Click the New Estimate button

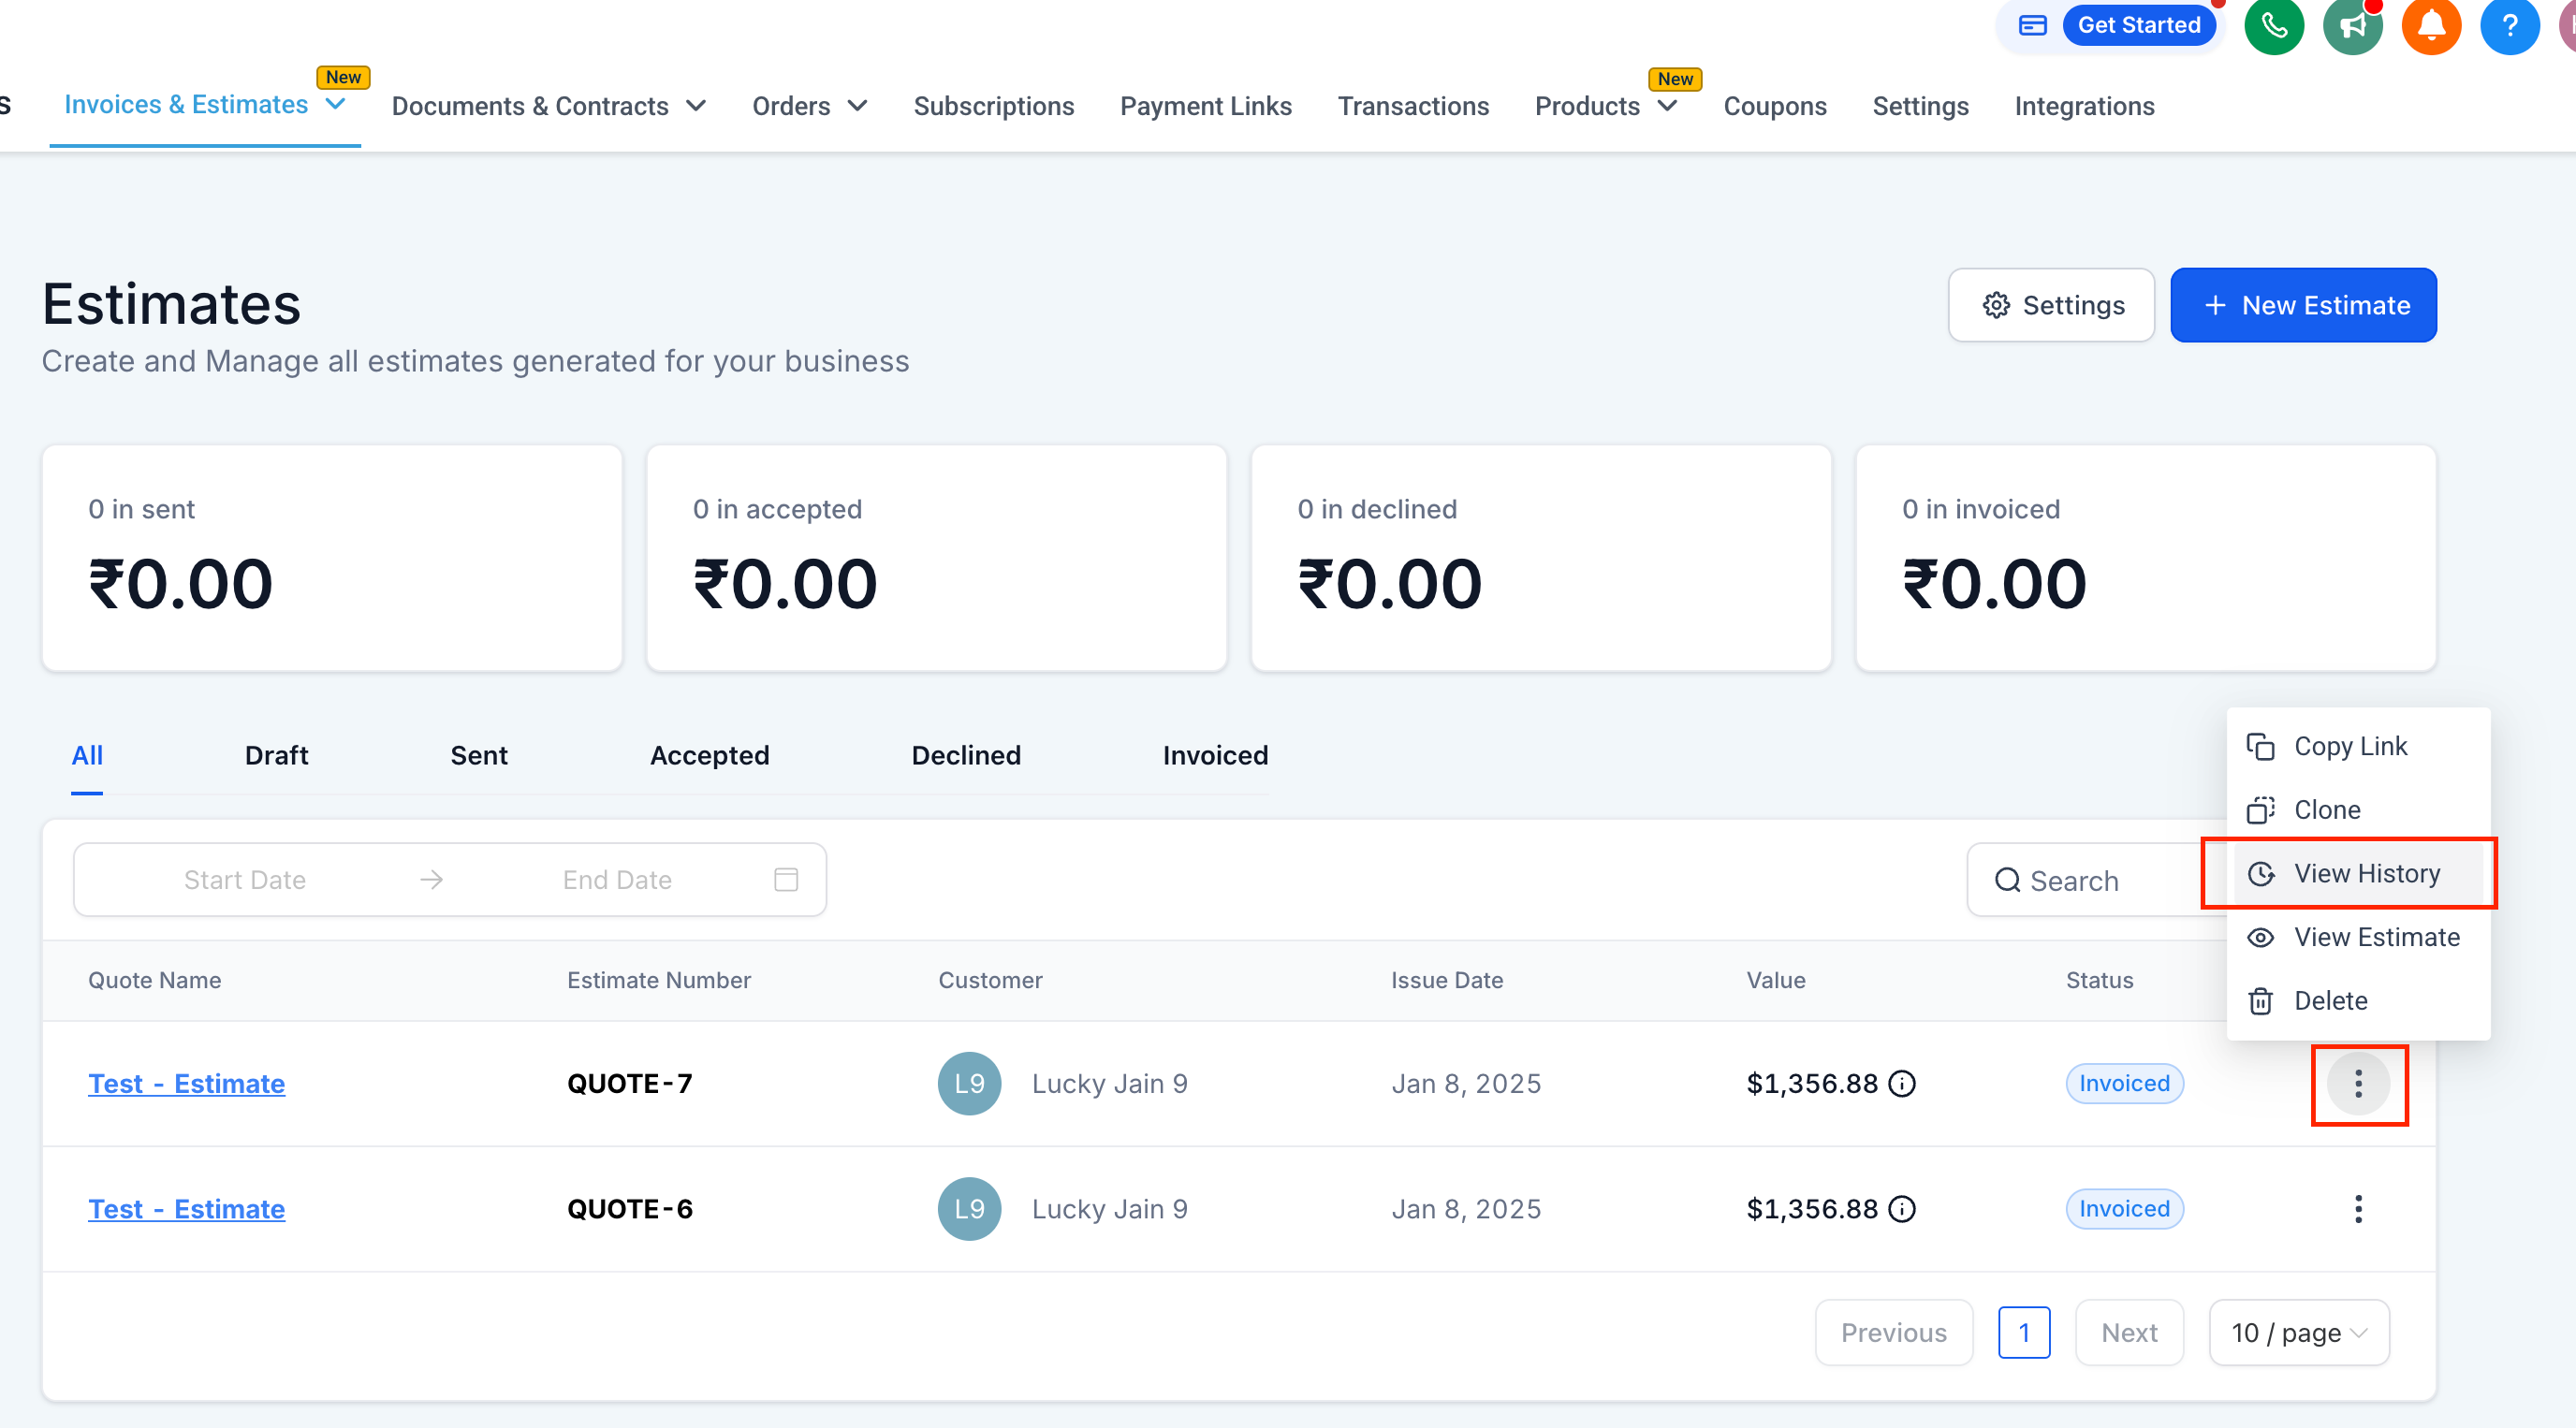(2302, 305)
